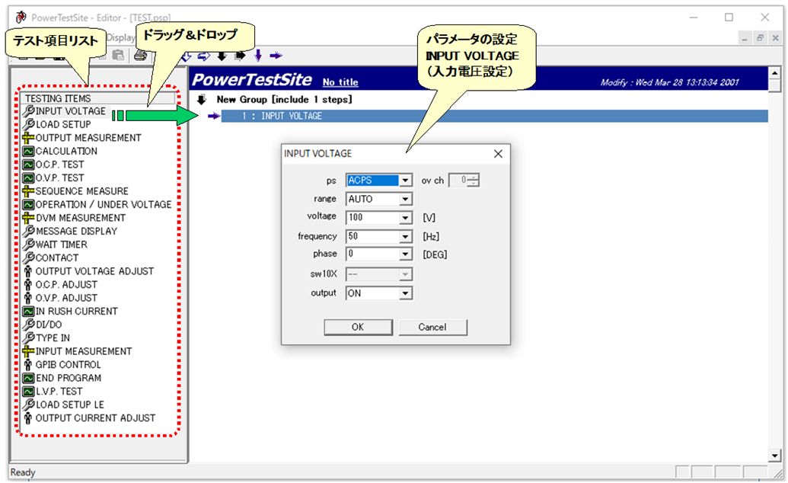Expand the range dropdown set to AUTO
788x483 pixels.
(x=406, y=199)
